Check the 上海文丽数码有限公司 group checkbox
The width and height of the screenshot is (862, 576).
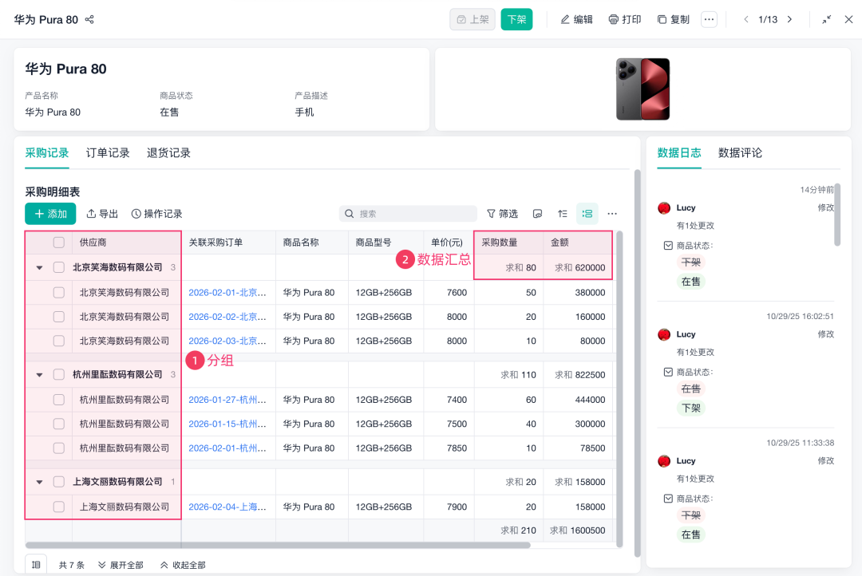click(59, 482)
